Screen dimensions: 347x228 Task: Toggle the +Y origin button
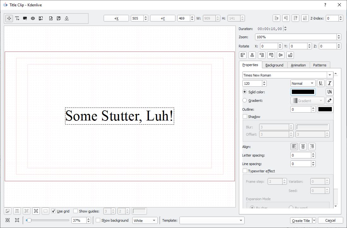(163, 18)
